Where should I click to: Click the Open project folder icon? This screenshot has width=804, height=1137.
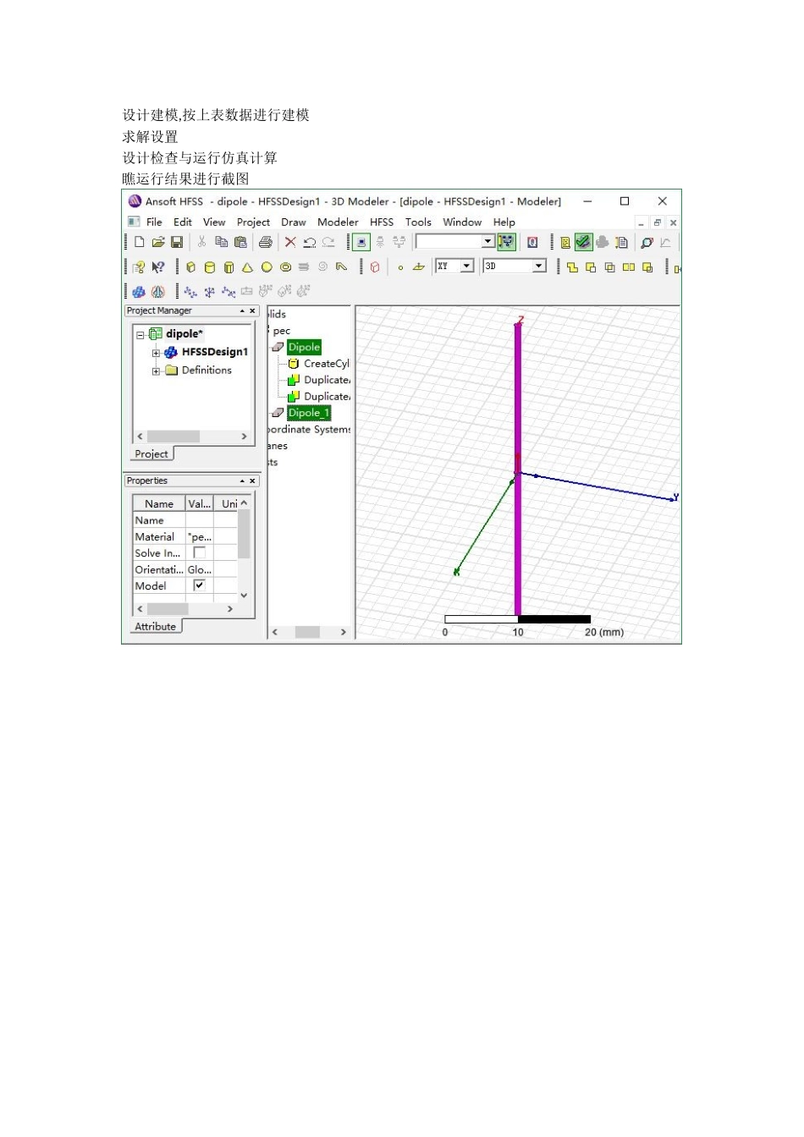click(158, 242)
